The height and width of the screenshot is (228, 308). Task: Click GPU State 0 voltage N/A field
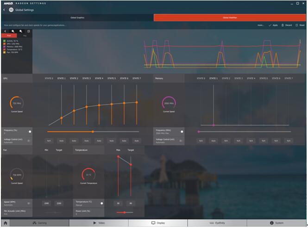tap(49, 141)
